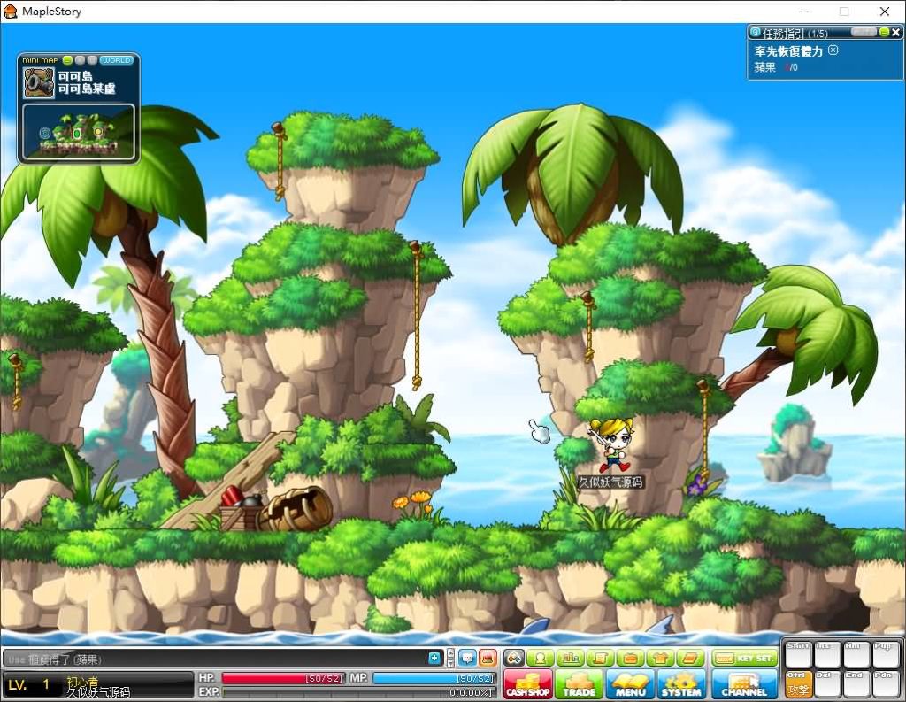
Task: Click the EXP bar
Action: [x=359, y=691]
